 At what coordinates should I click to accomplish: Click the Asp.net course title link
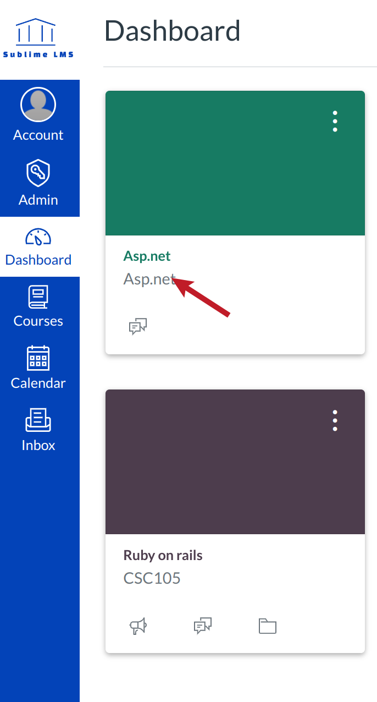147,256
